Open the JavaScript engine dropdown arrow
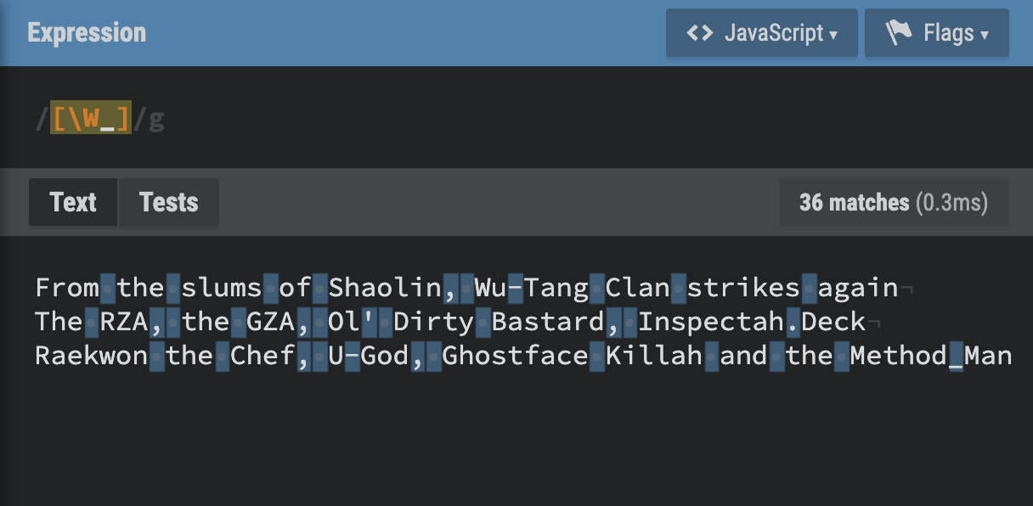The height and width of the screenshot is (506, 1033). [834, 35]
